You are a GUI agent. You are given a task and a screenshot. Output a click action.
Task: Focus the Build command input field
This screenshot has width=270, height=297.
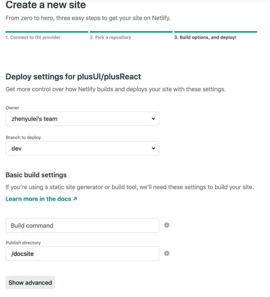point(82,225)
